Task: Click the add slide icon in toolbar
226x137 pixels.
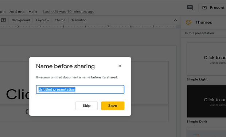Action: [3, 20]
